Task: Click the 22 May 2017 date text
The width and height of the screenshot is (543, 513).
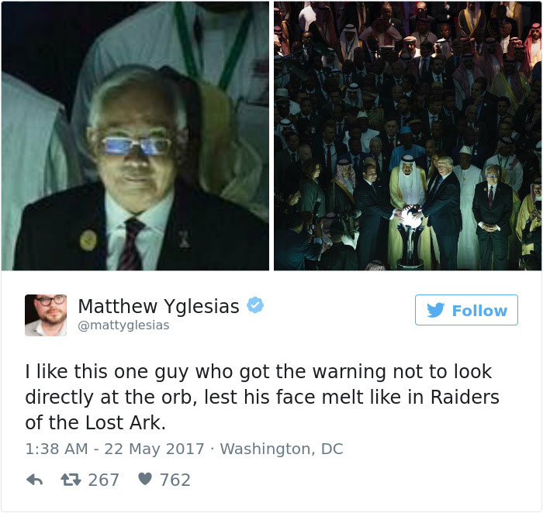Action: click(154, 449)
